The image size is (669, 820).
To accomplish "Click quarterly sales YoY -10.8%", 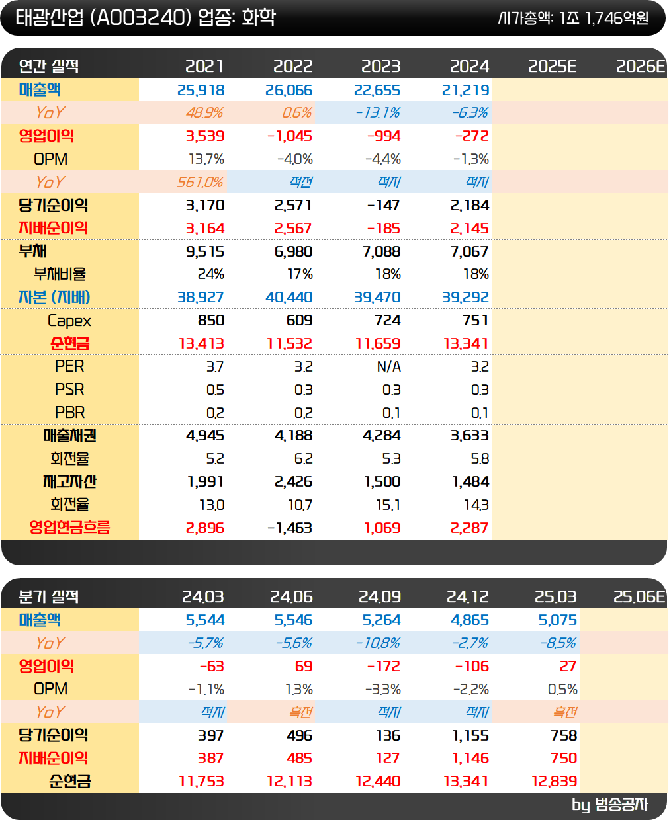I will (378, 643).
